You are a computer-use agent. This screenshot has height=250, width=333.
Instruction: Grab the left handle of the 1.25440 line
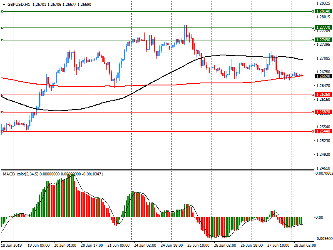click(x=2, y=131)
